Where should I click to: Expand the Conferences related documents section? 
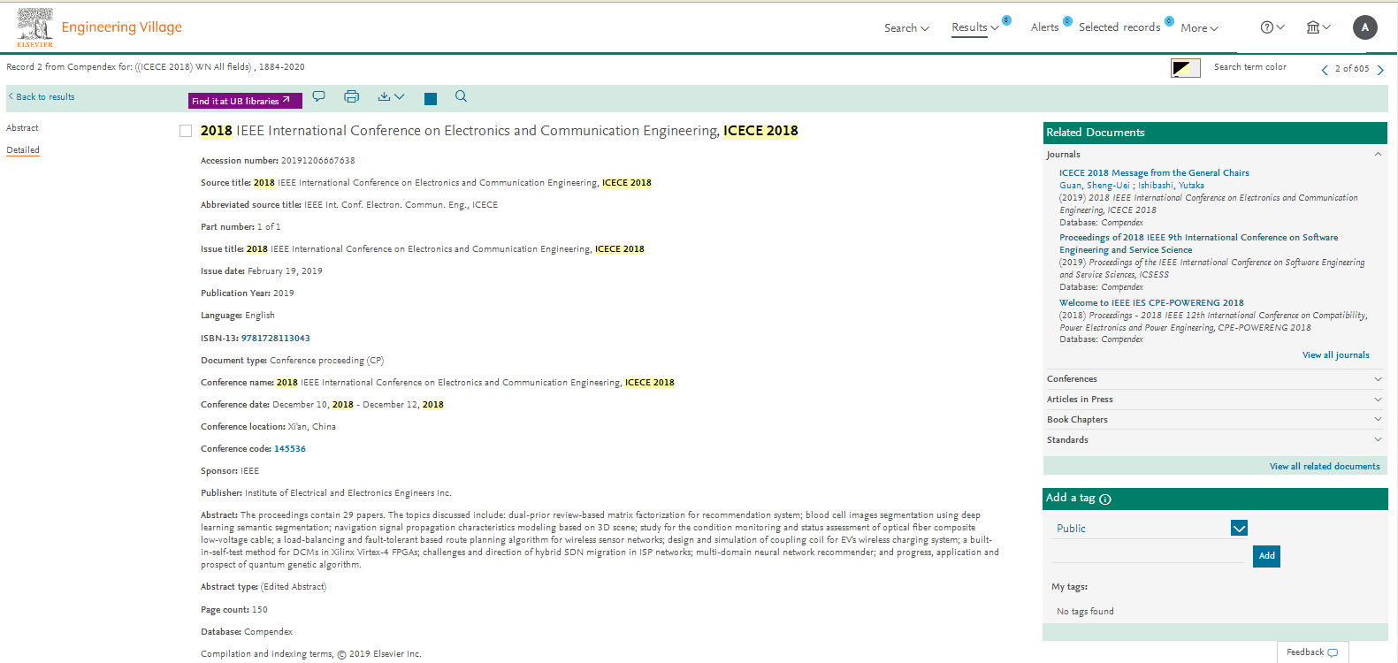click(x=1377, y=379)
